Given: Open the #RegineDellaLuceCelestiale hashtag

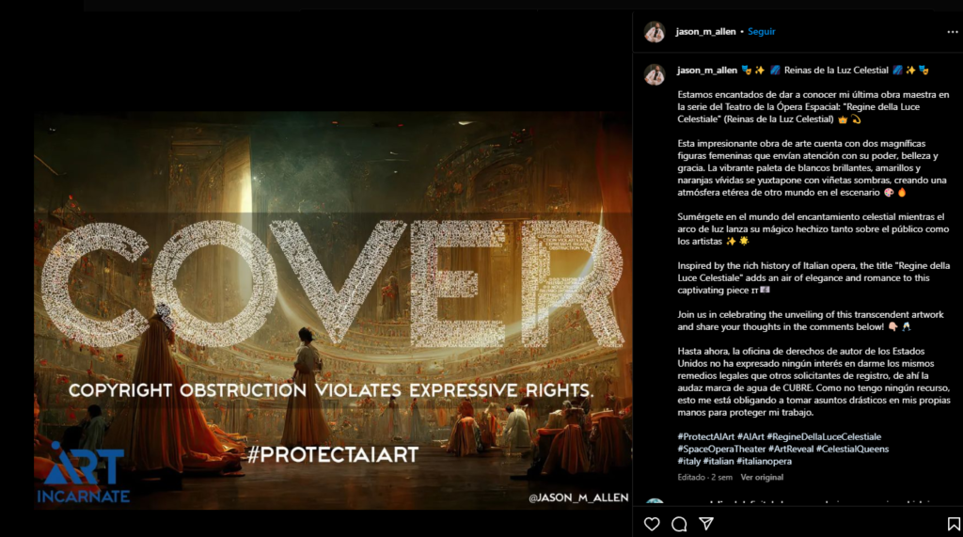Looking at the screenshot, I should point(824,437).
